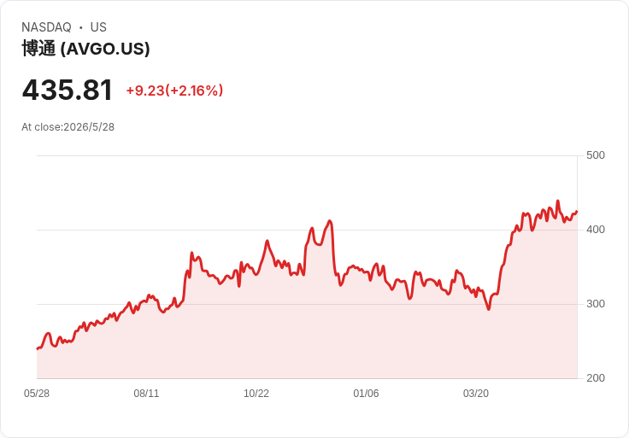Click the 博通 (AVGO.US) stock title
629x438 pixels.
(85, 49)
